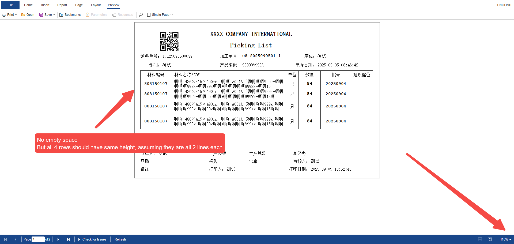514x244 pixels.
Task: Change the ENGLISH language setting
Action: click(504, 5)
